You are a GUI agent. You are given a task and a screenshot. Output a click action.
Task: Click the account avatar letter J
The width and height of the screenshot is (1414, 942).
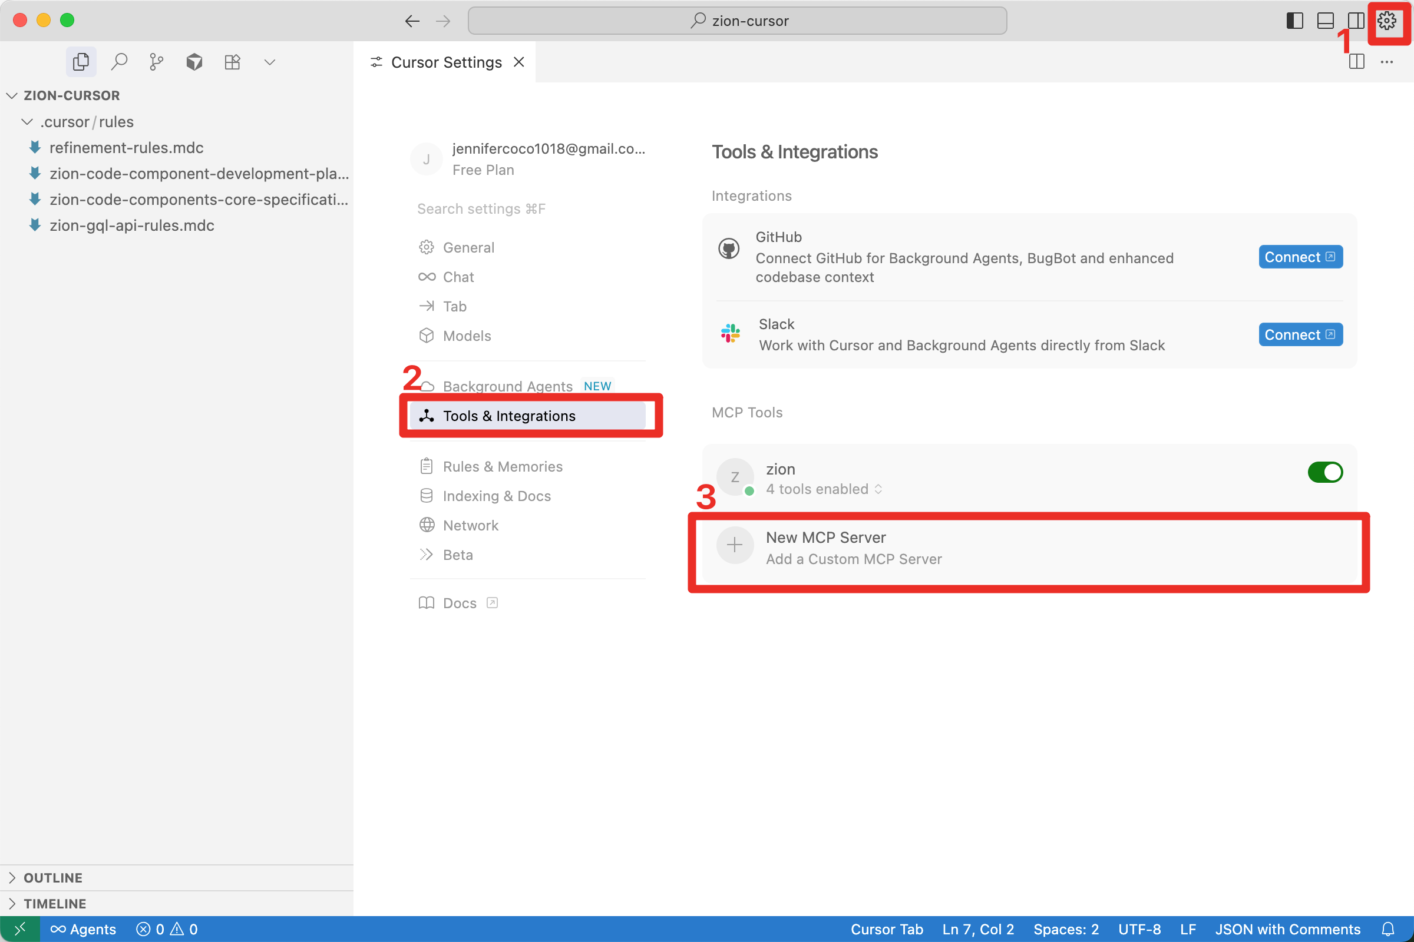(x=426, y=159)
